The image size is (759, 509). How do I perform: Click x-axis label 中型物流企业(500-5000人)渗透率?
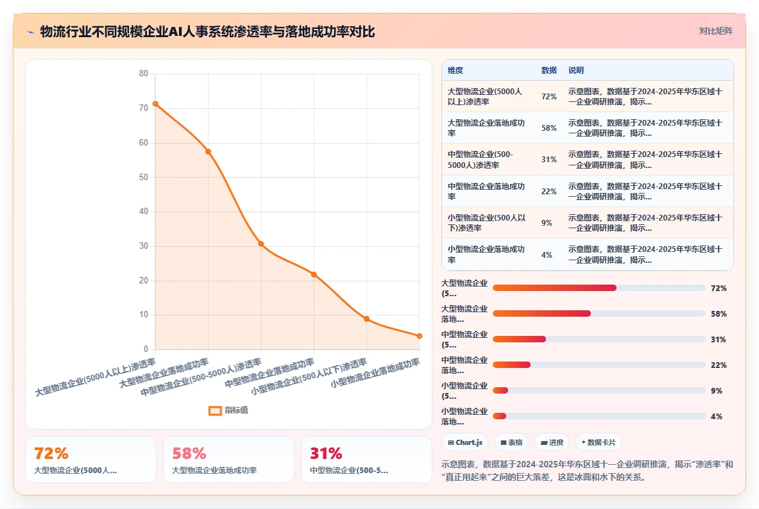pyautogui.click(x=201, y=378)
